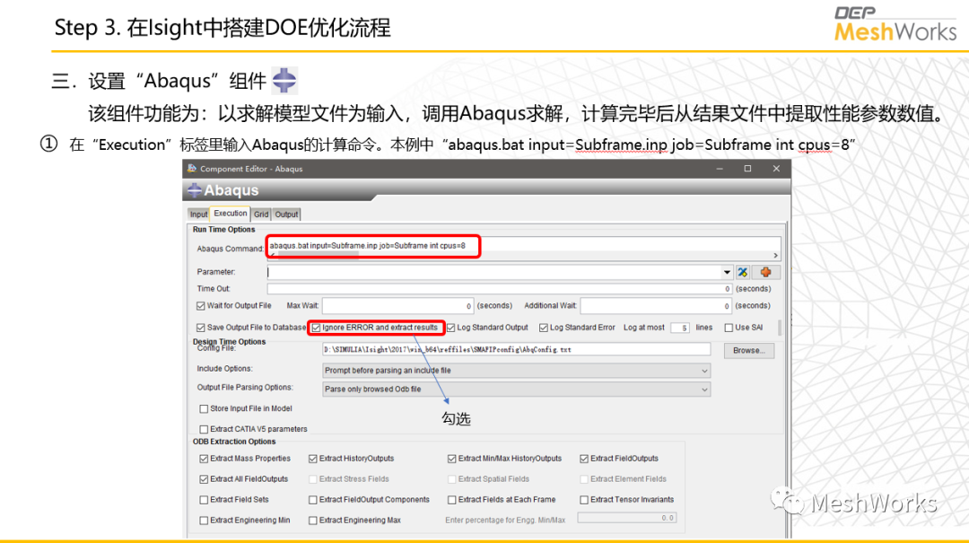Toggle Extract FieldOutputs checkbox

coord(584,459)
